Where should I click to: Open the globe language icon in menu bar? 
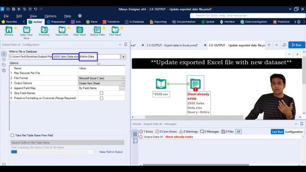pyautogui.click(x=80, y=16)
